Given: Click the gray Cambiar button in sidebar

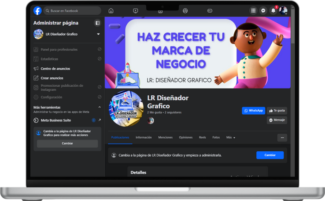Looking at the screenshot, I should tap(67, 143).
